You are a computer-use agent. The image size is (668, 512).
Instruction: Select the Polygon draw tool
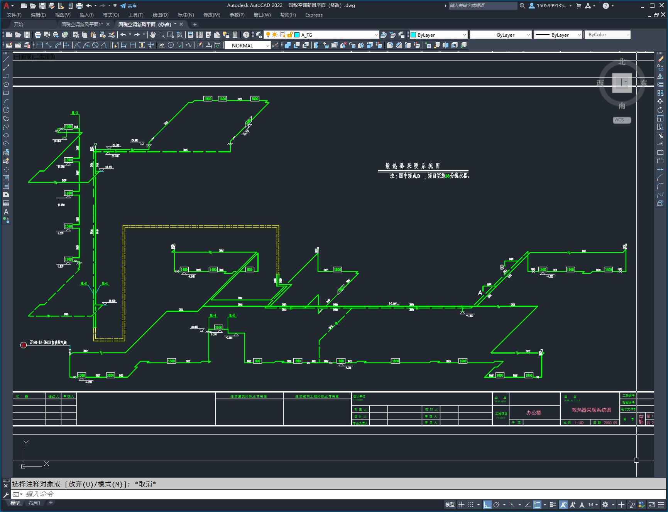[6, 84]
